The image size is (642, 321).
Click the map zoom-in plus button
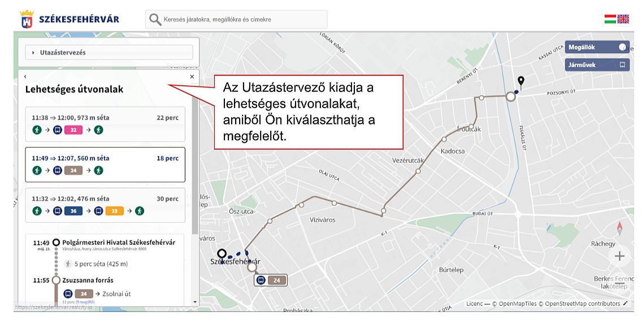(619, 256)
